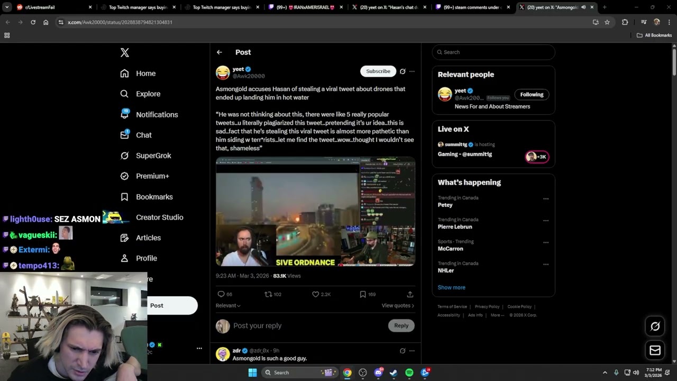Viewport: 677px width, 381px height.
Task: Open more menu for NHLer trend
Action: [x=546, y=265]
